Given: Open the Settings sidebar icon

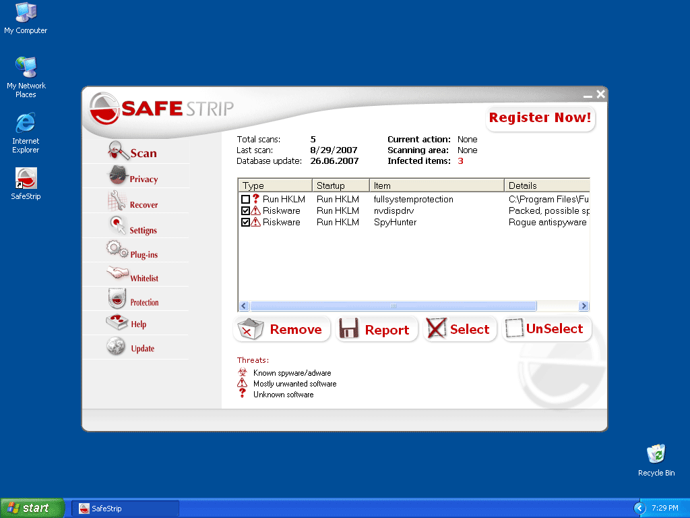Looking at the screenshot, I should pos(118,226).
